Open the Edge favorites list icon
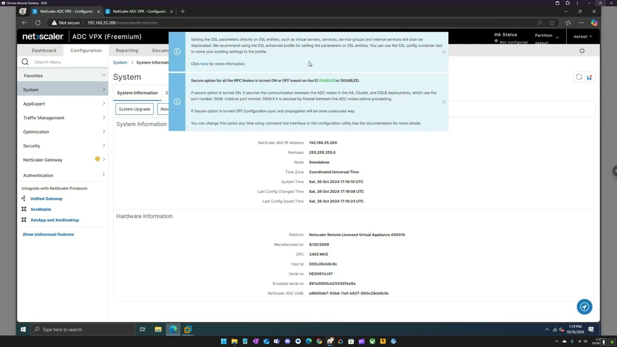 click(x=568, y=23)
